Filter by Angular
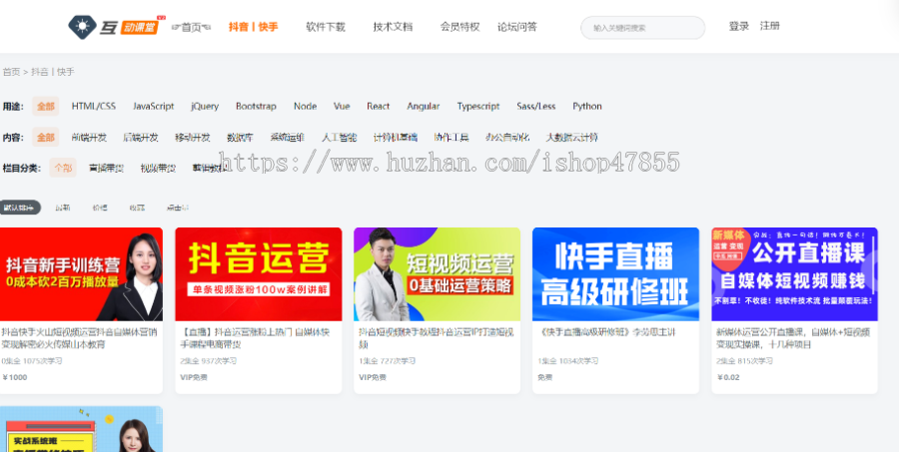Image resolution: width=899 pixels, height=452 pixels. (x=424, y=106)
